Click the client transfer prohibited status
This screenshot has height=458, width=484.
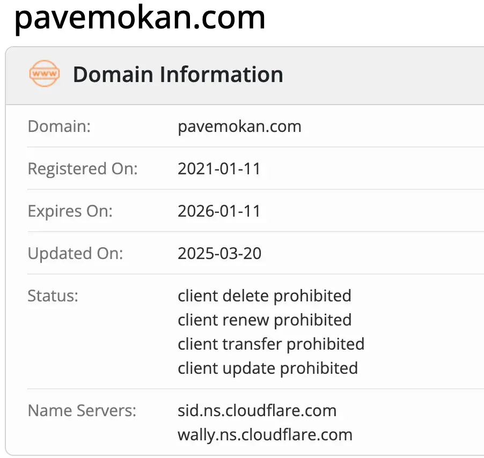271,344
